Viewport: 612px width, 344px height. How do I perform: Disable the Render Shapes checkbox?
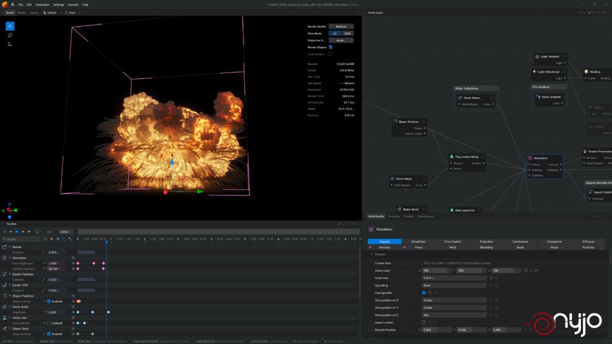point(331,47)
